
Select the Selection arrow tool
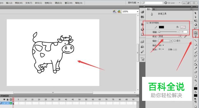(x=196, y=13)
